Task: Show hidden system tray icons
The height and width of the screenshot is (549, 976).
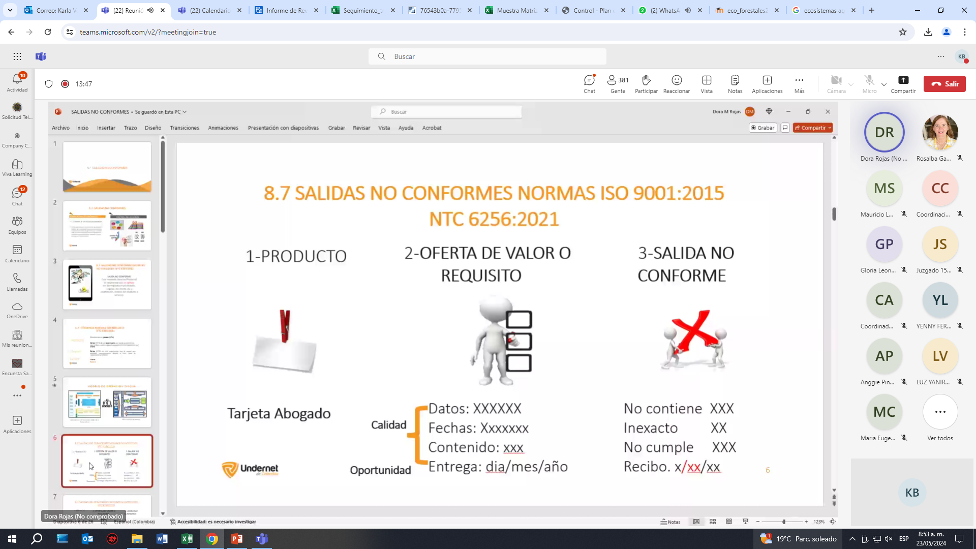Action: point(852,539)
